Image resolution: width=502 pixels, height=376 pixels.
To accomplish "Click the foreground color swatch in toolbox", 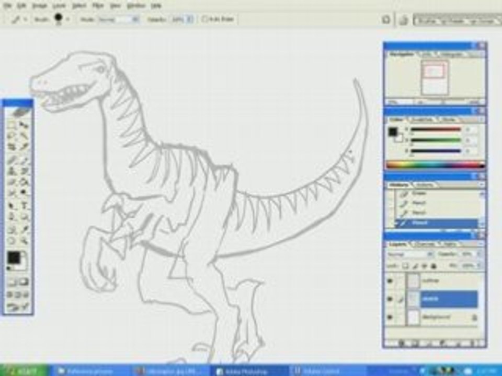I will 14,257.
